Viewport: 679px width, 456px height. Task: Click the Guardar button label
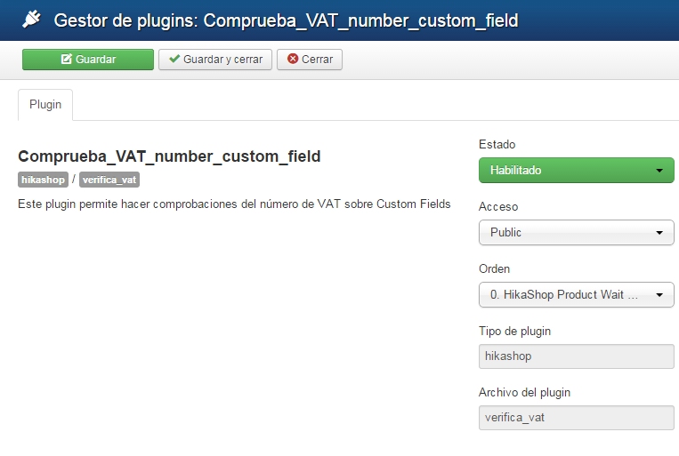click(96, 60)
